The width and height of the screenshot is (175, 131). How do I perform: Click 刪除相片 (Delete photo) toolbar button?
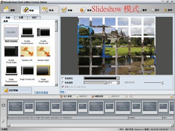tap(114, 96)
